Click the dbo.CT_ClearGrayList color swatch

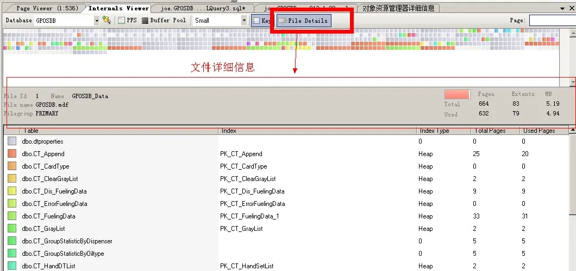12,178
